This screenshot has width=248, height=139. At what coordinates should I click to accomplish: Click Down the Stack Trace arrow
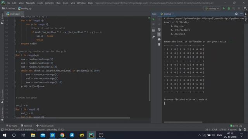[159, 24]
